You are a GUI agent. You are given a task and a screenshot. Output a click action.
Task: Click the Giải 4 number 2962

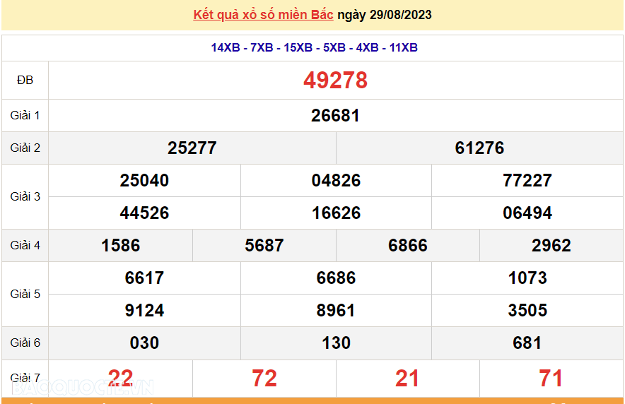click(x=551, y=245)
